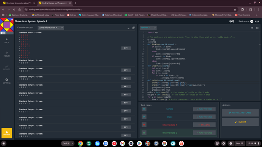Open pdf to jpg 2 a day bookmark

click(40, 15)
